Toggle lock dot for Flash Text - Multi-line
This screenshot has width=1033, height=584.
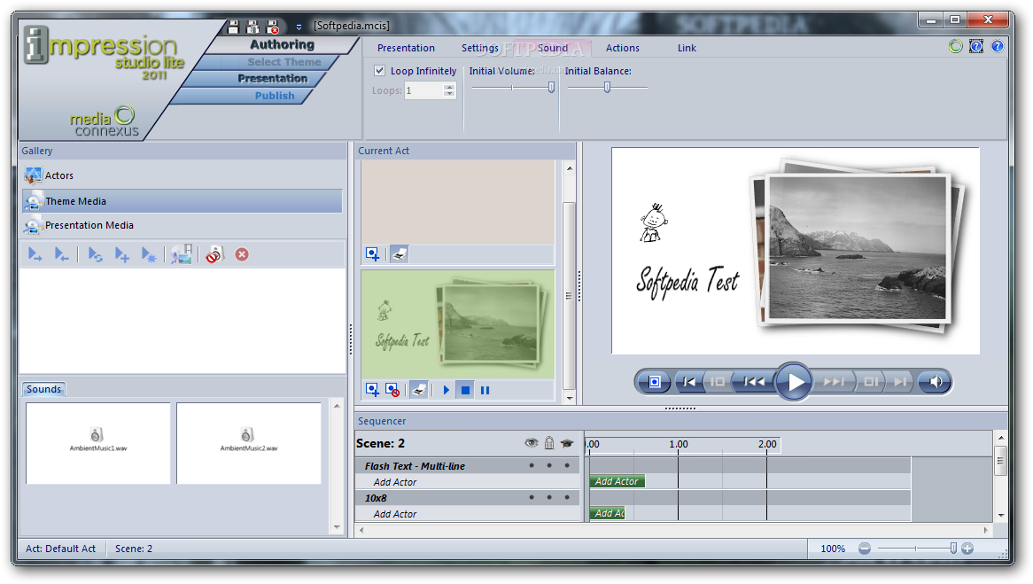pos(548,465)
